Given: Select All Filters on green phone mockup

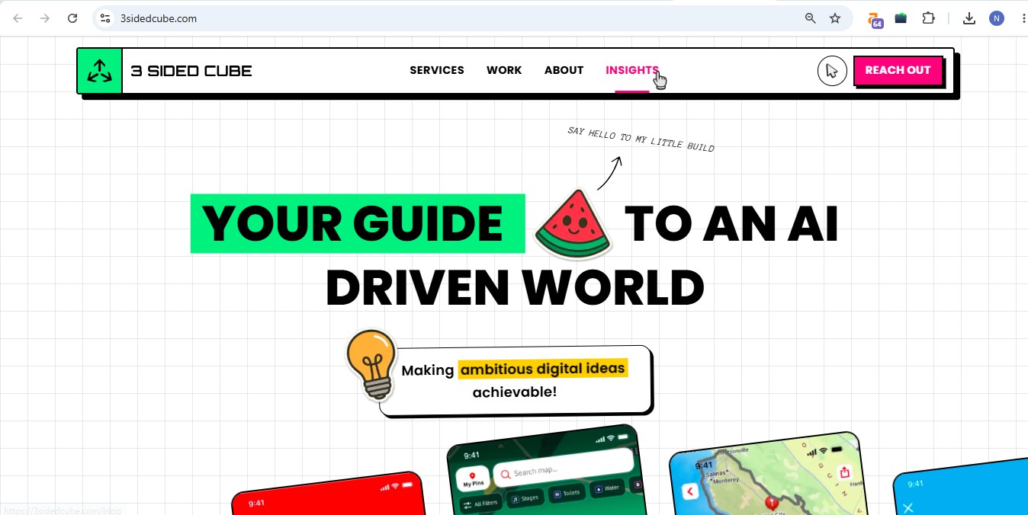Looking at the screenshot, I should click(479, 503).
